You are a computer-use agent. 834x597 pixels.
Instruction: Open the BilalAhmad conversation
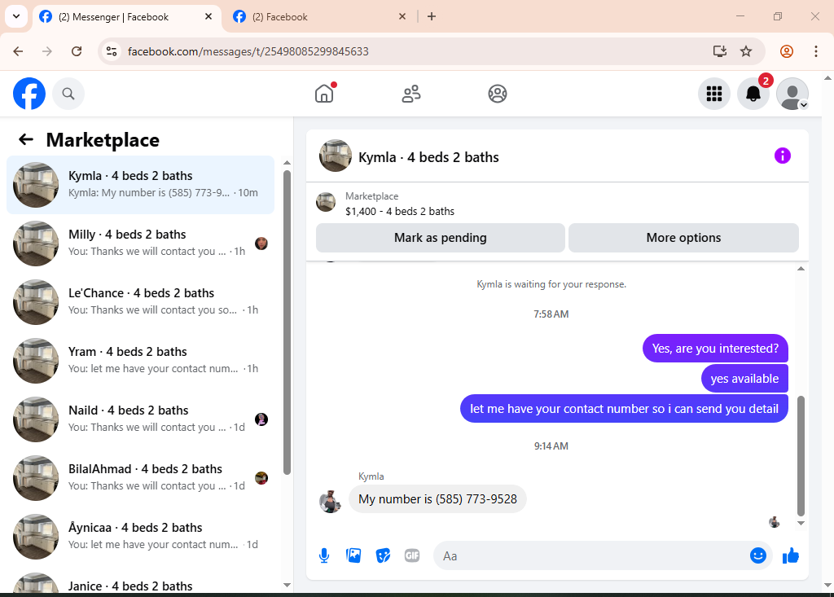click(140, 477)
